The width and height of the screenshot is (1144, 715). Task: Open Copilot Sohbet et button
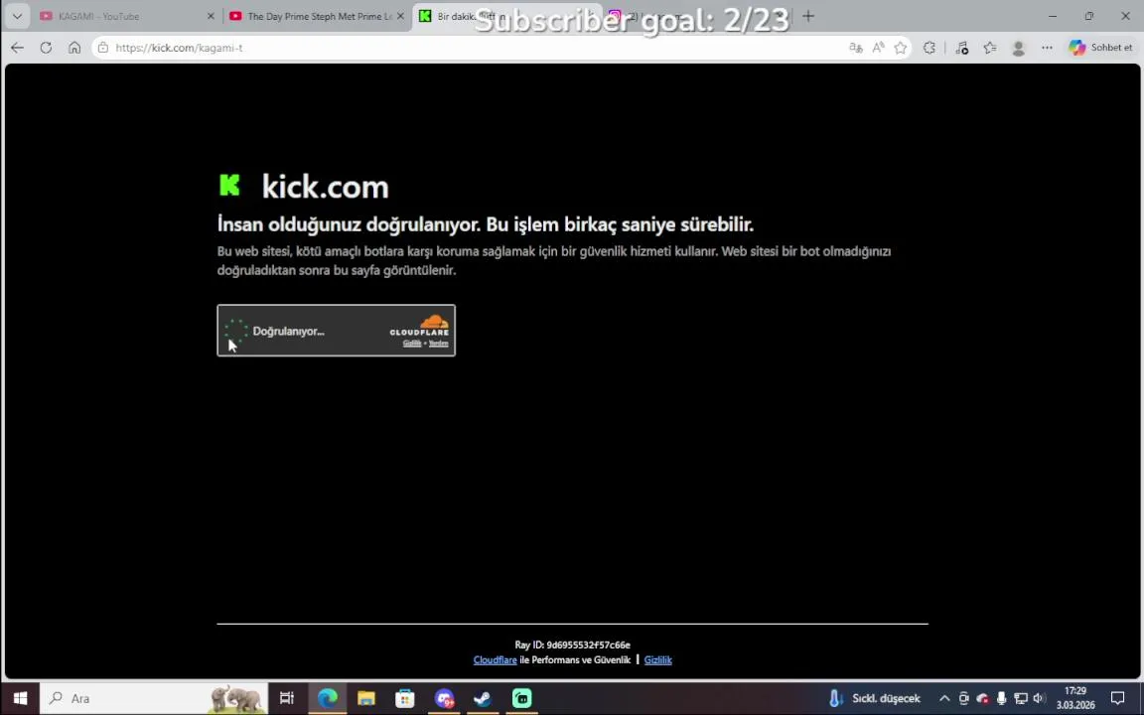tap(1101, 48)
